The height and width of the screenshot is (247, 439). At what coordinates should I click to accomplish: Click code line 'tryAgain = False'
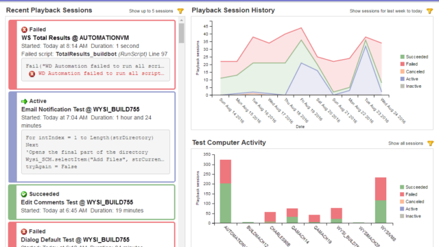51,167
